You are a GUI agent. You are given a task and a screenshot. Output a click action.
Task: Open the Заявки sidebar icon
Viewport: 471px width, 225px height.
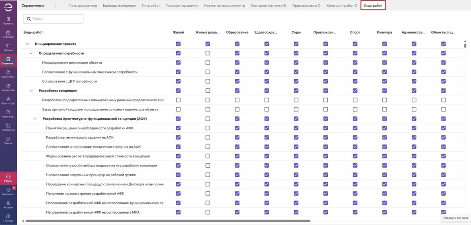8,140
